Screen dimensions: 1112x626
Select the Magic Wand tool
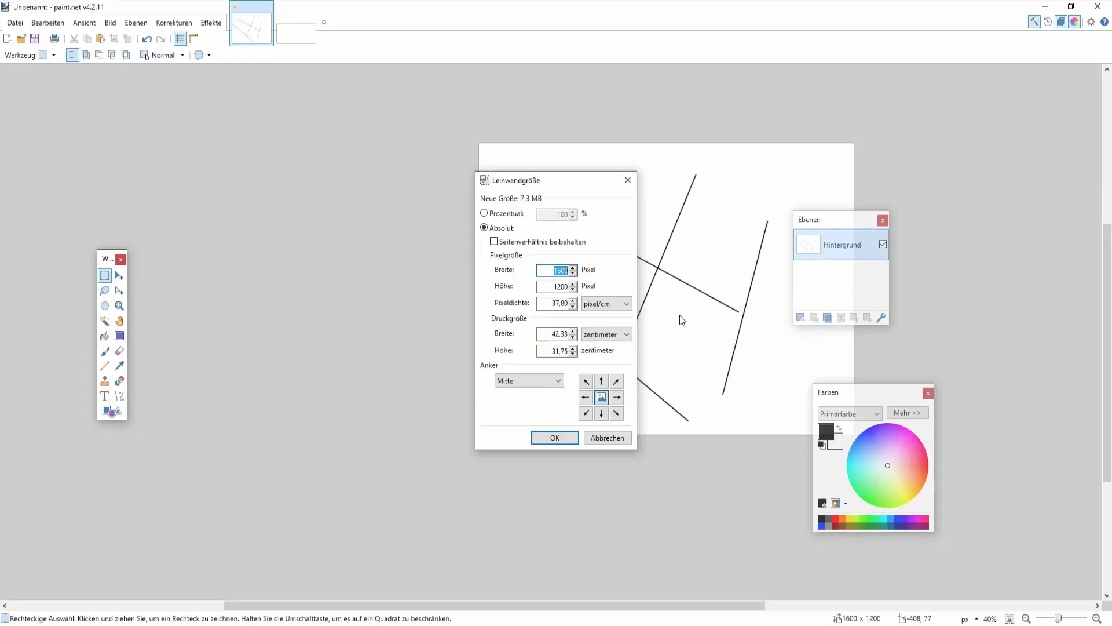(x=105, y=321)
